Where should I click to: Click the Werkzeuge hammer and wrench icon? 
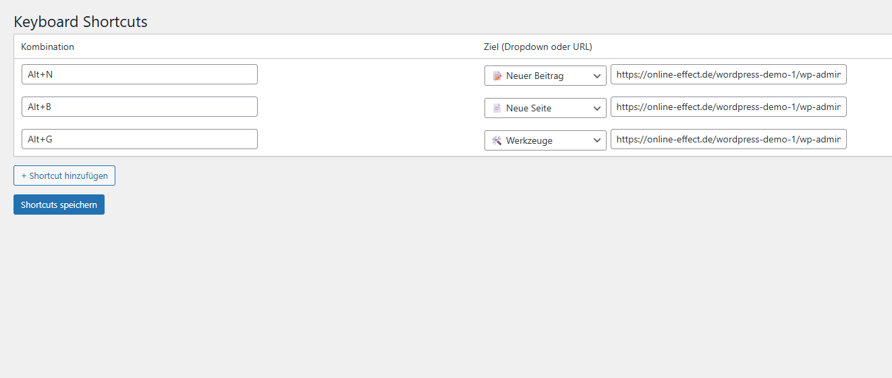497,140
